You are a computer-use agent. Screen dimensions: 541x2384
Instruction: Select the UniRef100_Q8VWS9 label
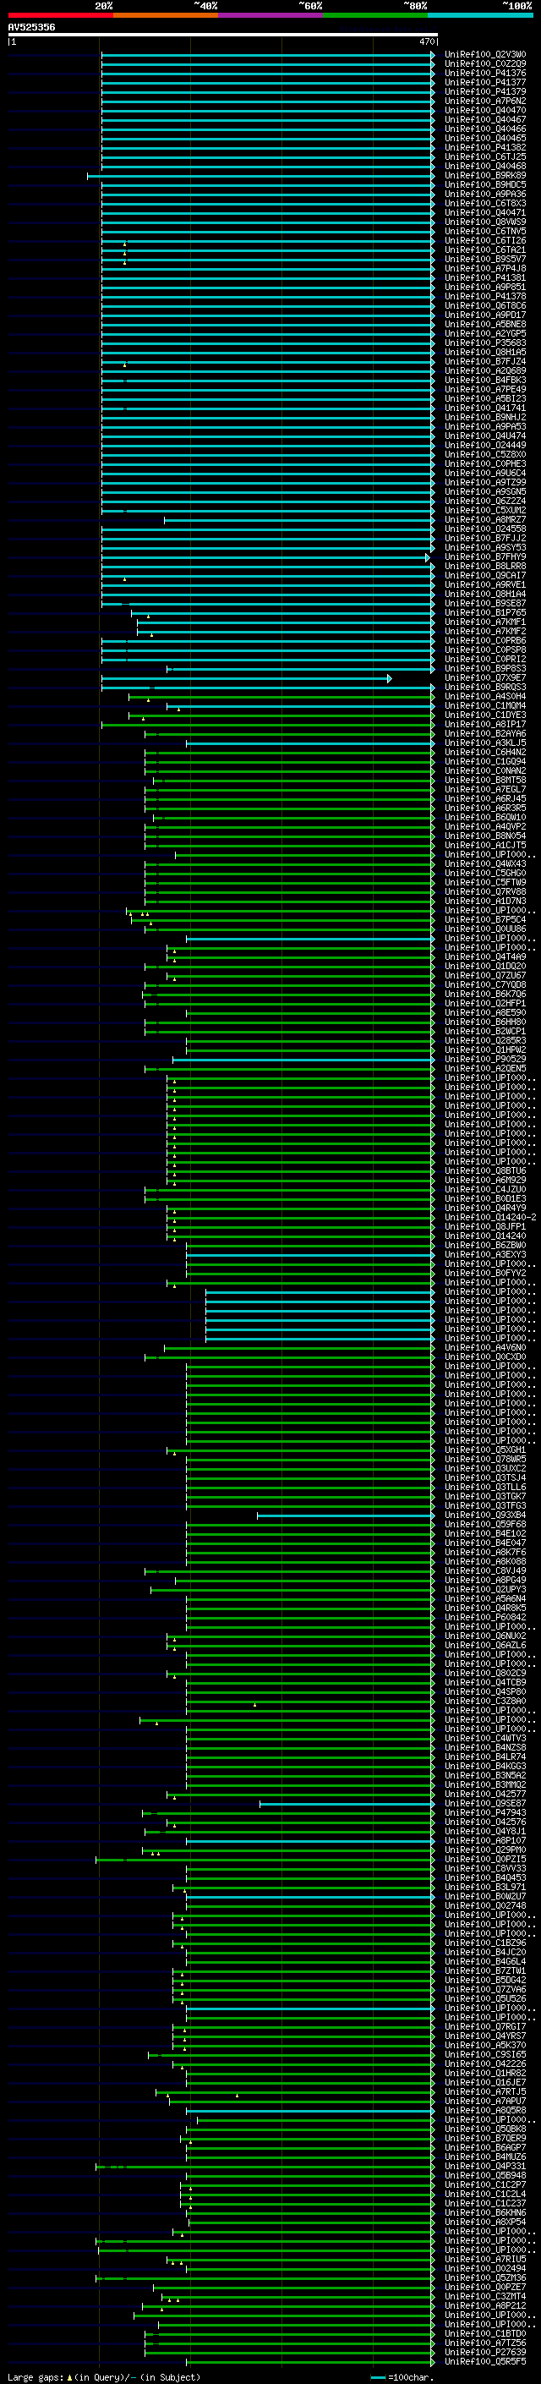pyautogui.click(x=485, y=222)
